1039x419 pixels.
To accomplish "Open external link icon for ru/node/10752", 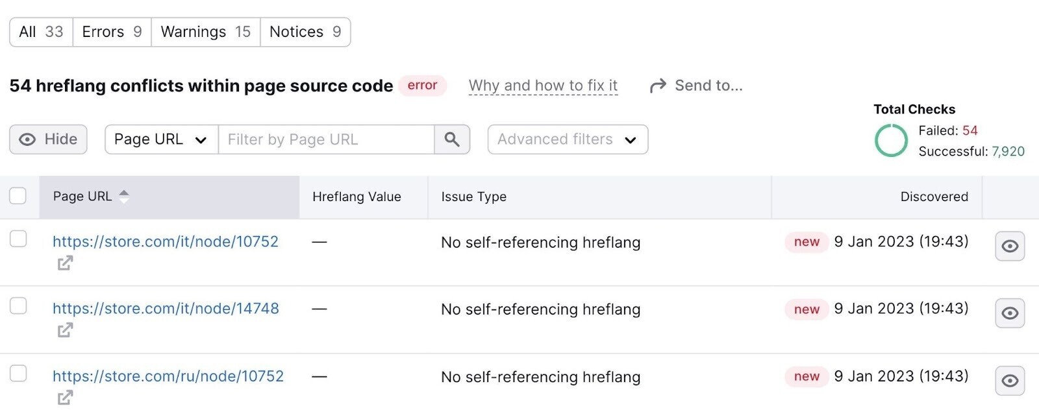I will (65, 398).
